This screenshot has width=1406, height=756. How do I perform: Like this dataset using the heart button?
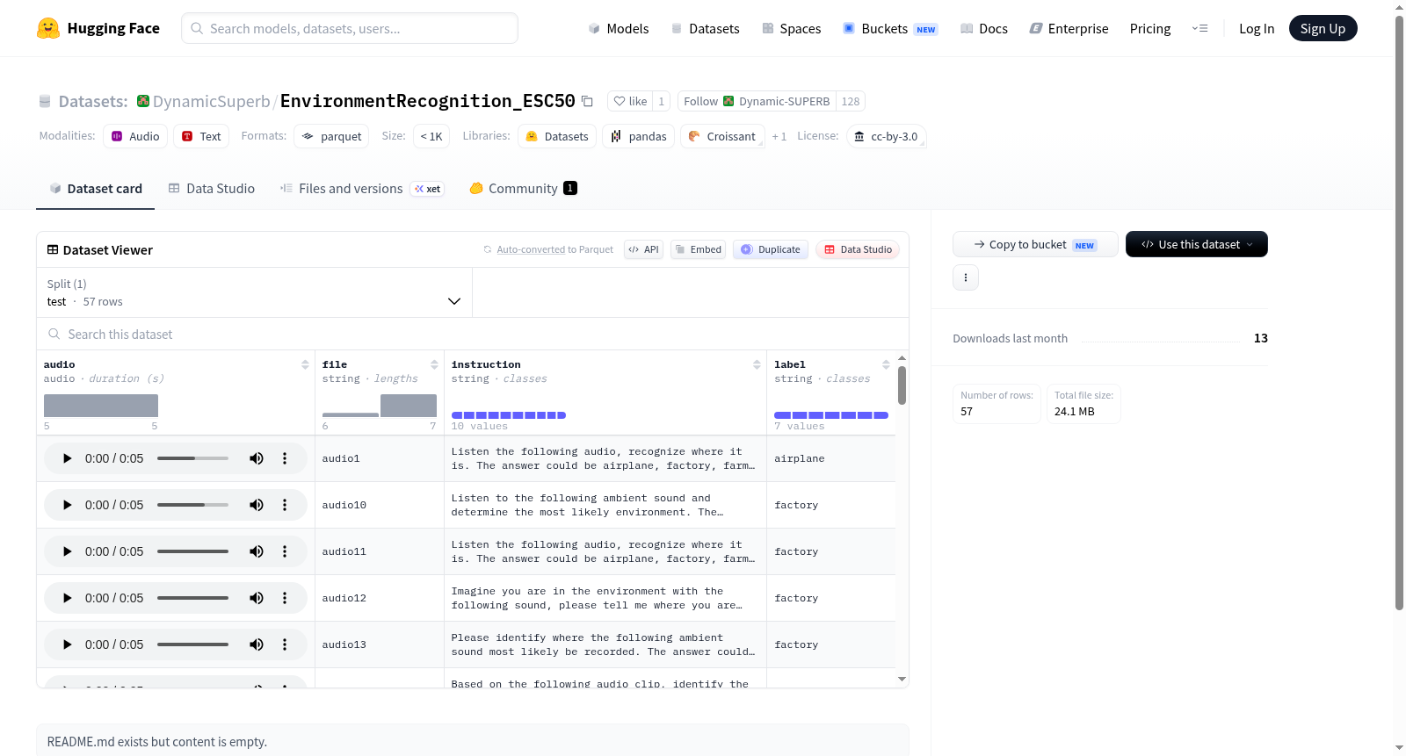click(x=630, y=101)
